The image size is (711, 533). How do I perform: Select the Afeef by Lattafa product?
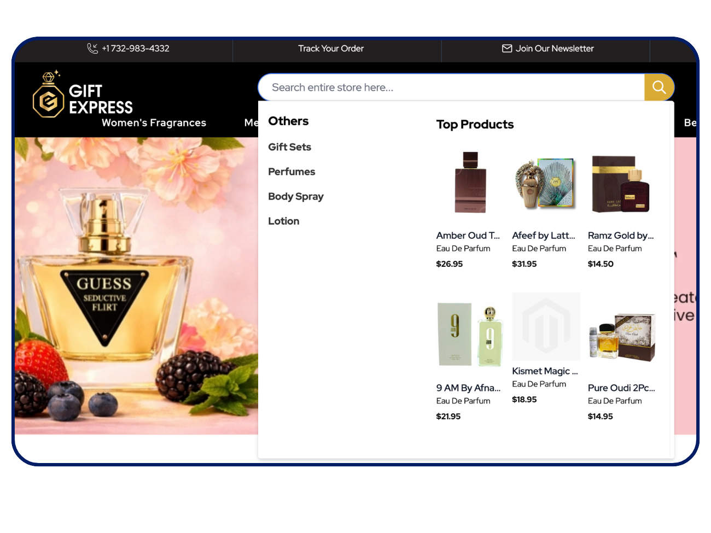coord(543,235)
